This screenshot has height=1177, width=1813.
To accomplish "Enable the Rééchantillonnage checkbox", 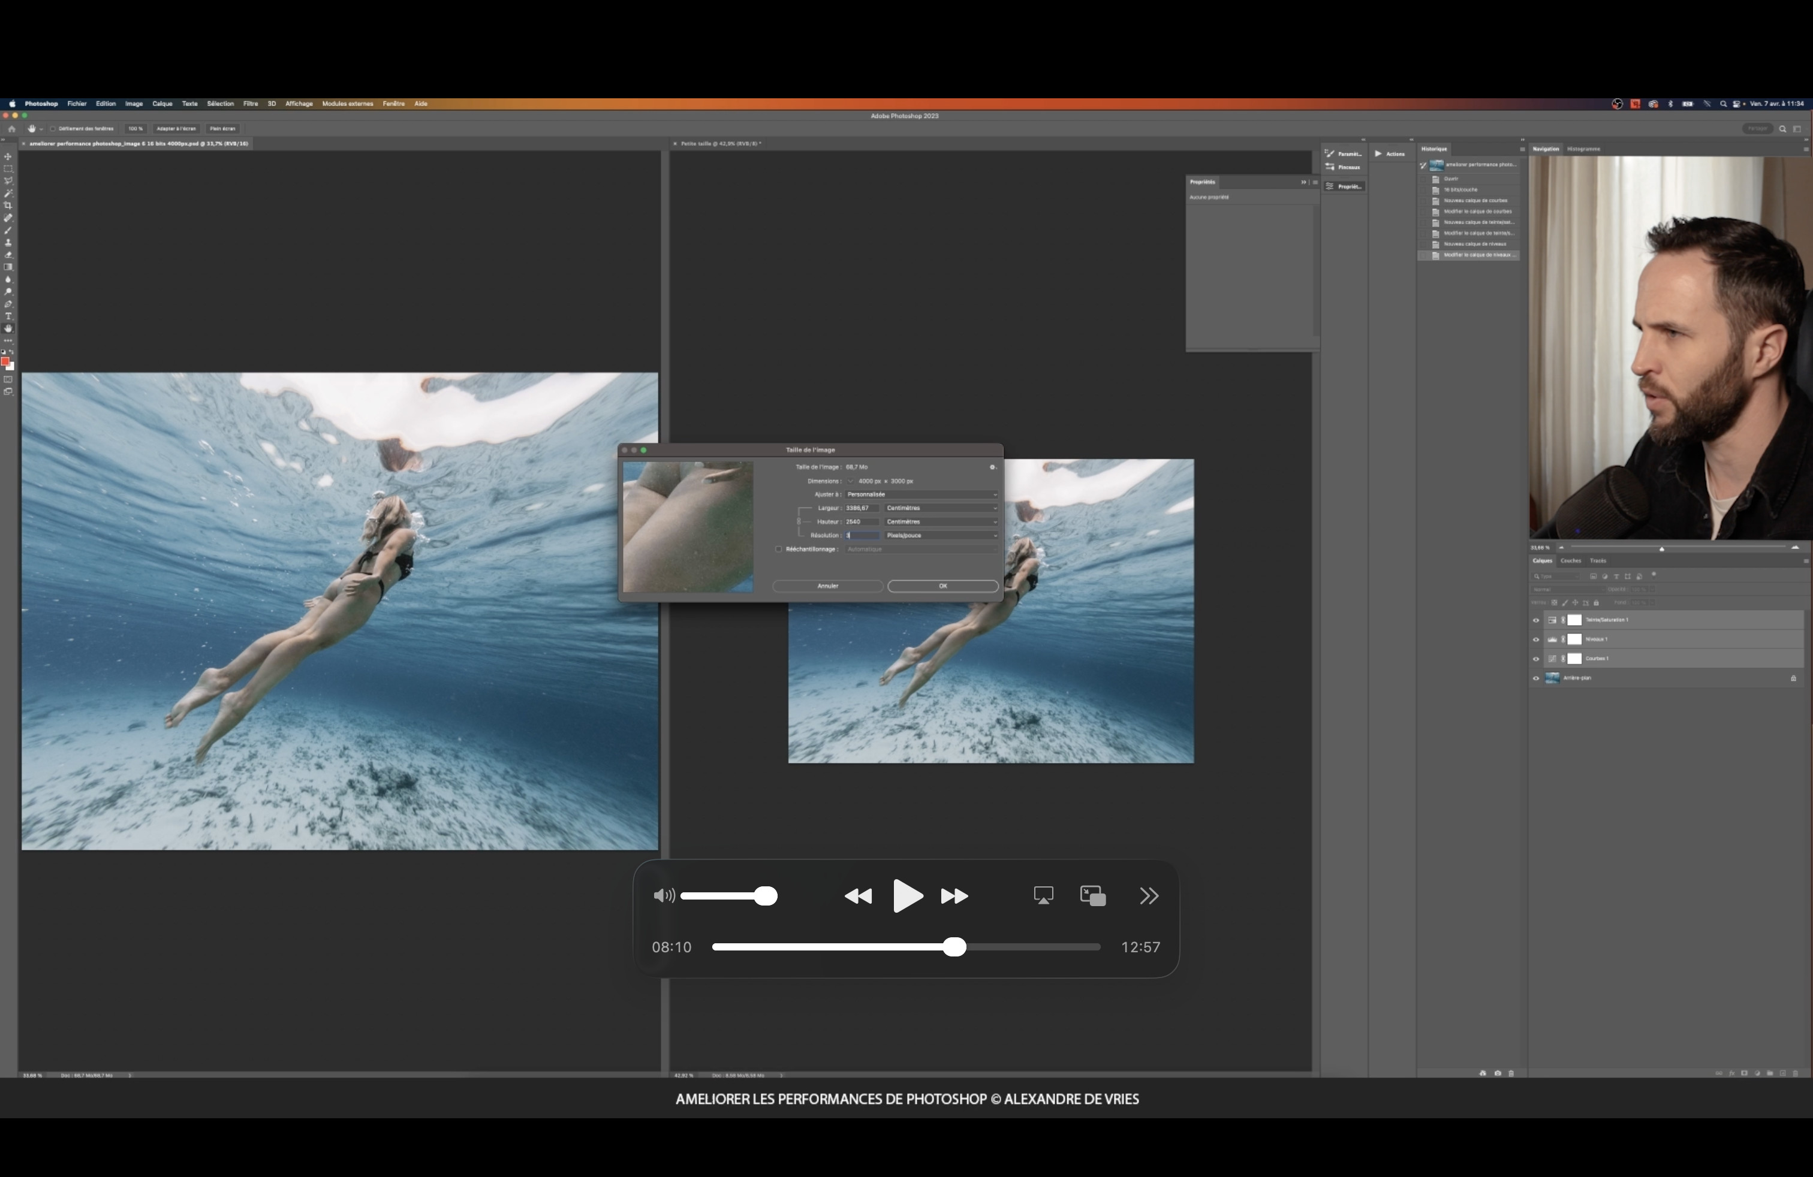I will pos(779,549).
